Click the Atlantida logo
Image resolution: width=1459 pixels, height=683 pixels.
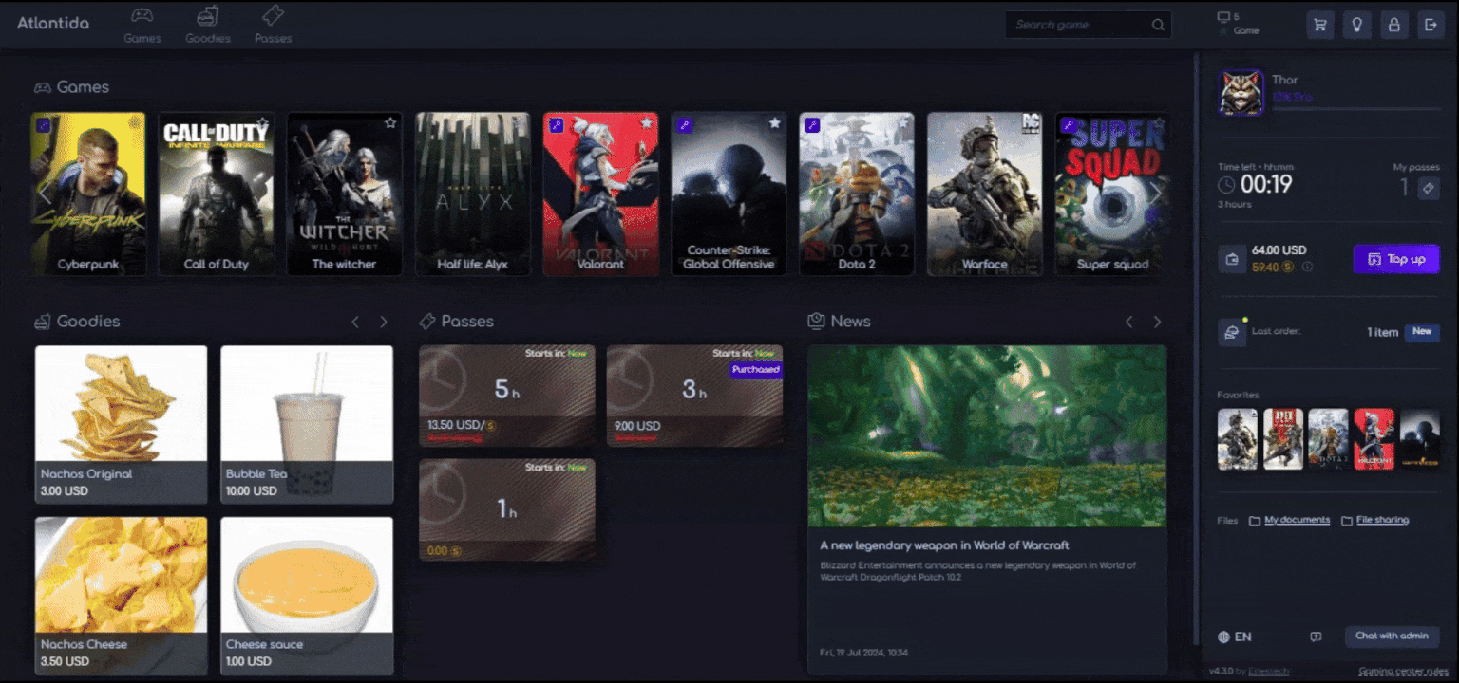53,23
